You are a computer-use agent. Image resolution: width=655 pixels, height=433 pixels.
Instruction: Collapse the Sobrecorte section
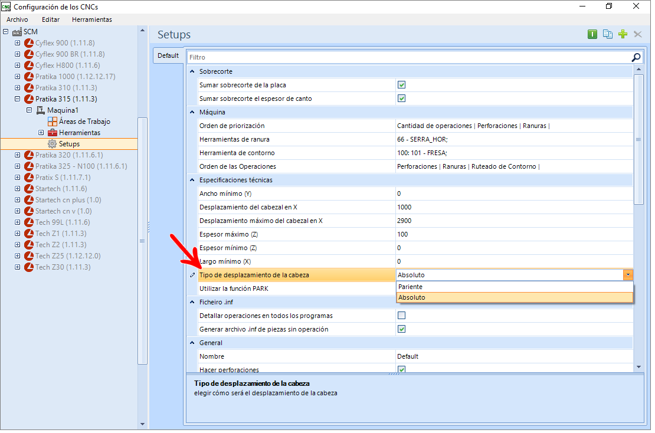pos(192,71)
